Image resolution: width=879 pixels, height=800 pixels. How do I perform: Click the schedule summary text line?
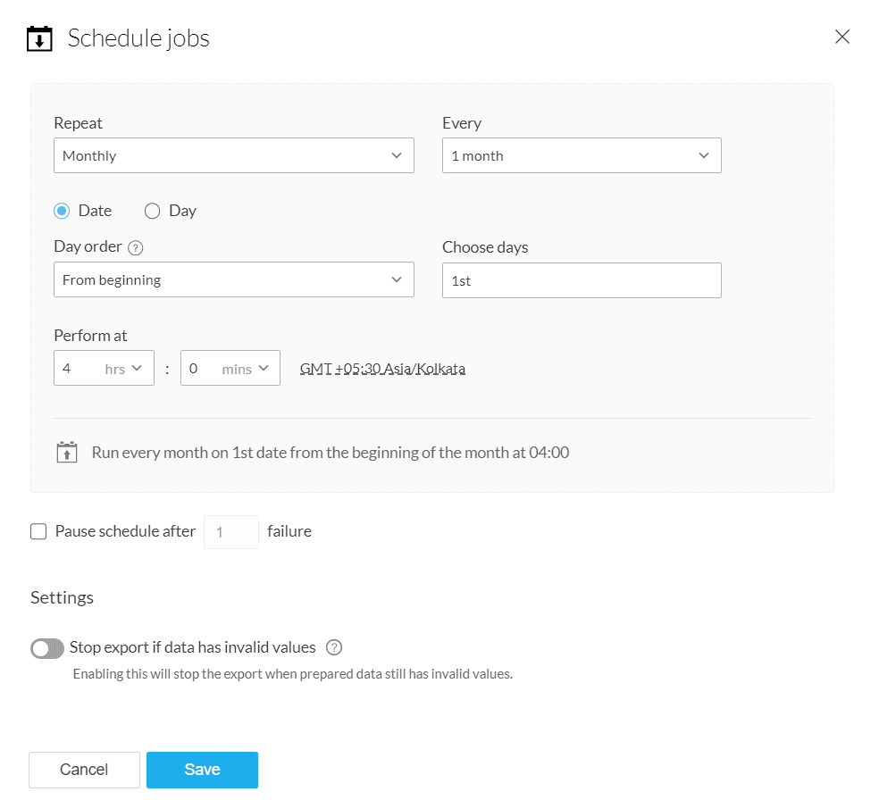coord(331,453)
